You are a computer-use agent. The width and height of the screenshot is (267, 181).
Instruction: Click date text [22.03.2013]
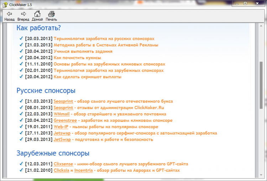[x=39, y=114]
